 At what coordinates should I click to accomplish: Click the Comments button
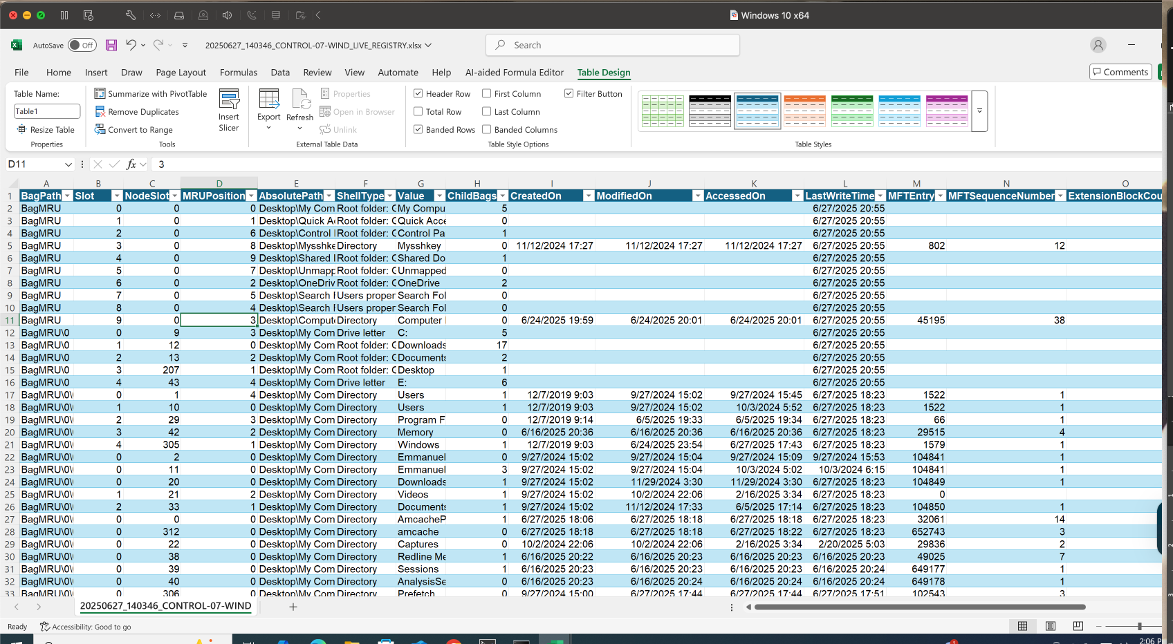click(x=1120, y=71)
